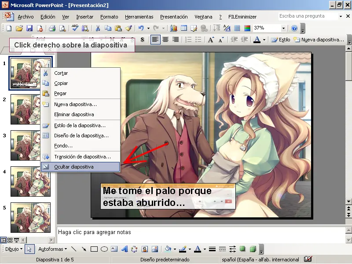Viewport: 352px width, 264px height.
Task: Toggle the show grid button
Action: (x=237, y=28)
